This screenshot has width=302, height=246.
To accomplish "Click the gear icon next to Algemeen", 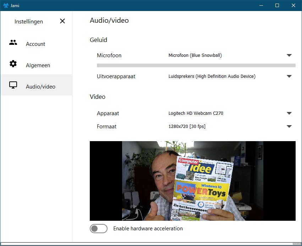I will point(13,64).
